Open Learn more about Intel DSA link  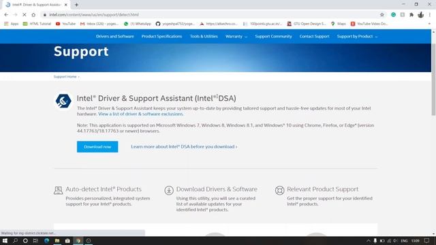click(x=184, y=147)
